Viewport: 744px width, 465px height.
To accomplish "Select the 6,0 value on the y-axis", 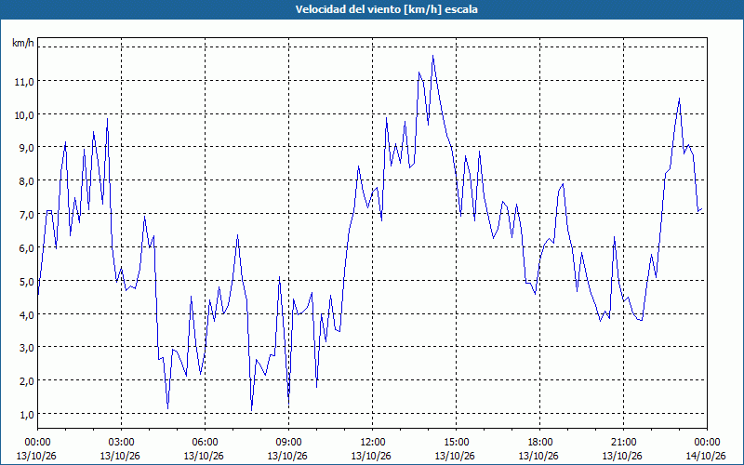I will 26,247.
